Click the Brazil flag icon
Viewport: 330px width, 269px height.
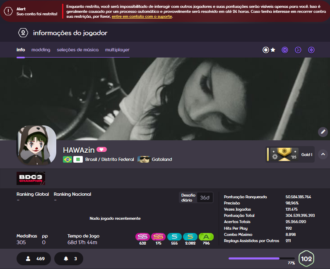click(67, 159)
